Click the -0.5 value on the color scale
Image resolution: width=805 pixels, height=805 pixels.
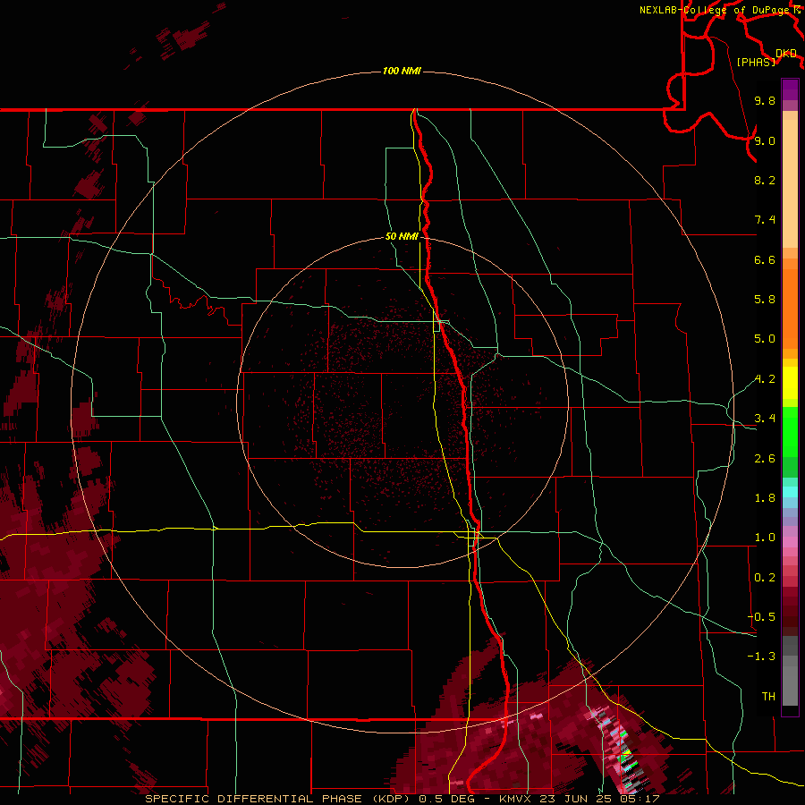pyautogui.click(x=761, y=617)
